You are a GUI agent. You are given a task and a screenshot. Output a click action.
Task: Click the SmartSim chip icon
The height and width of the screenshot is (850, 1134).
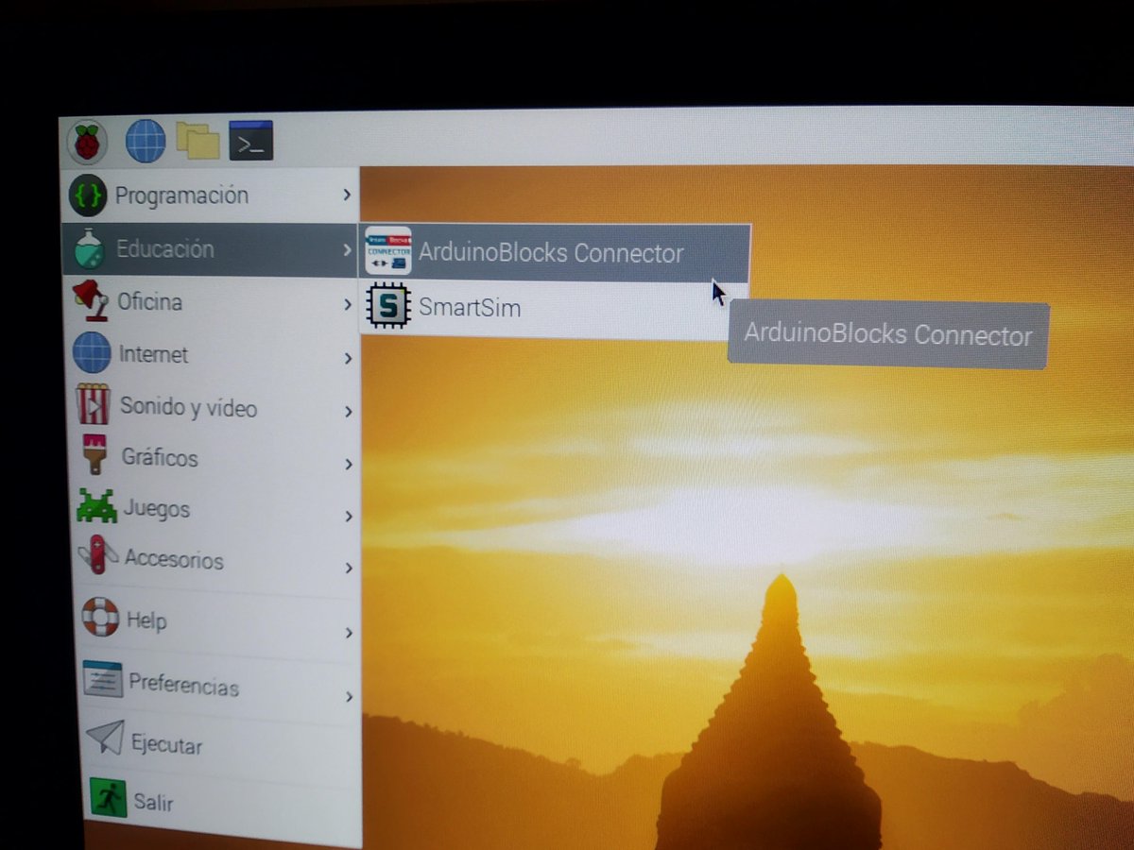(387, 306)
